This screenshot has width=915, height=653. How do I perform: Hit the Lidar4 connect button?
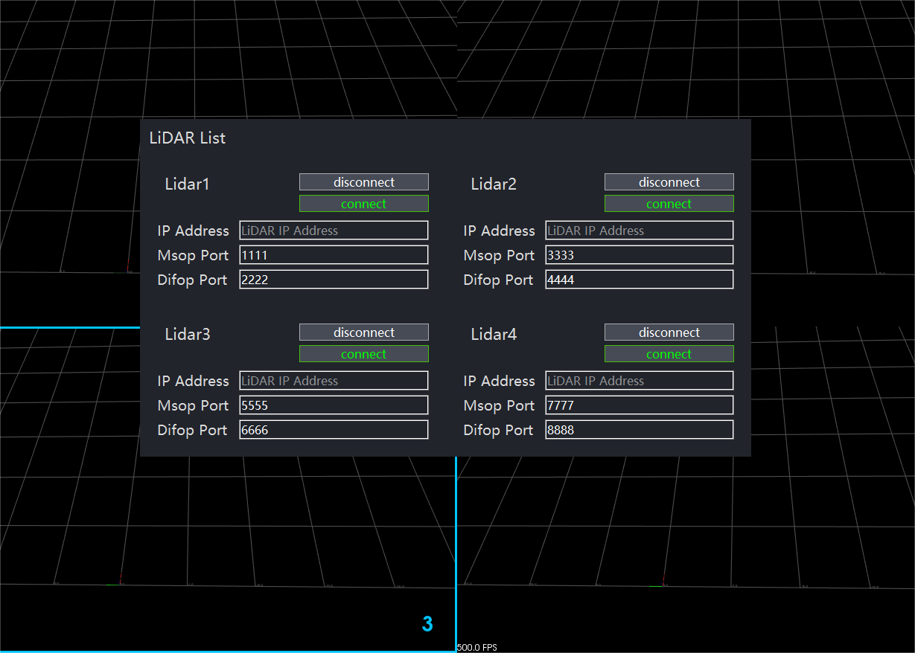tap(669, 354)
